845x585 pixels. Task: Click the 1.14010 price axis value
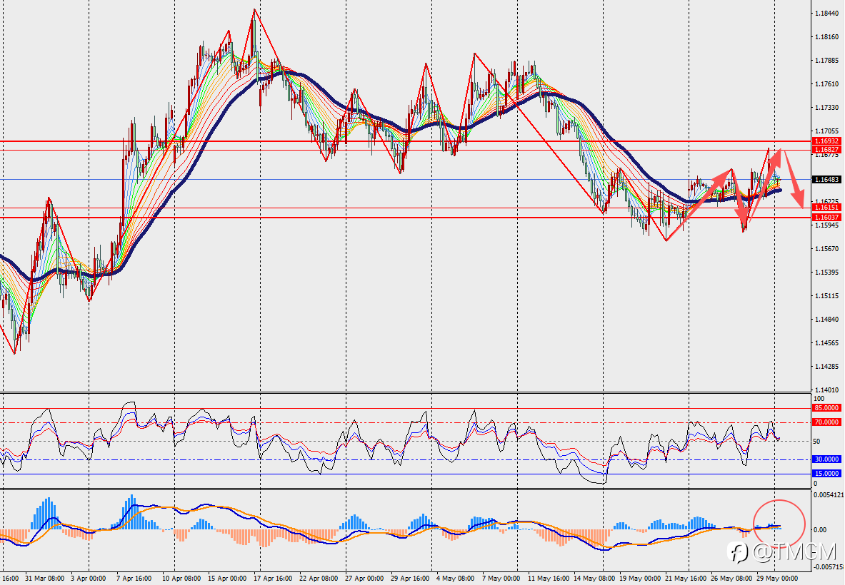pos(827,390)
